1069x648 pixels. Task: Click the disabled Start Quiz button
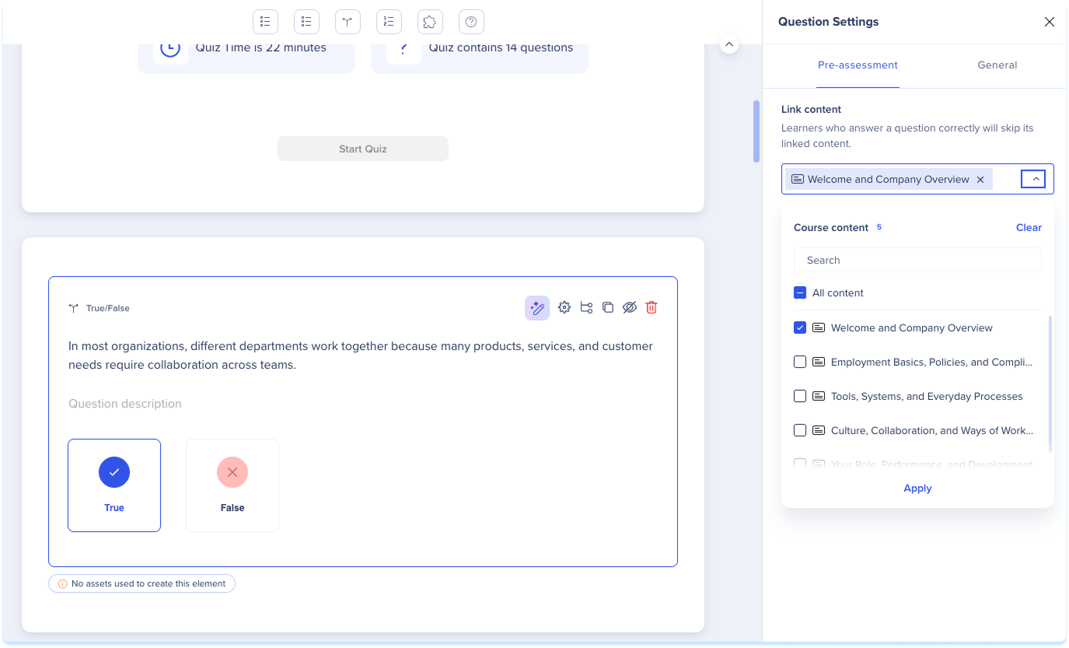coord(363,149)
